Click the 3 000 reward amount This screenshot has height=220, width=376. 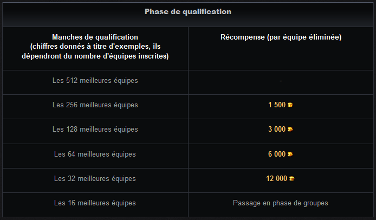click(x=277, y=130)
